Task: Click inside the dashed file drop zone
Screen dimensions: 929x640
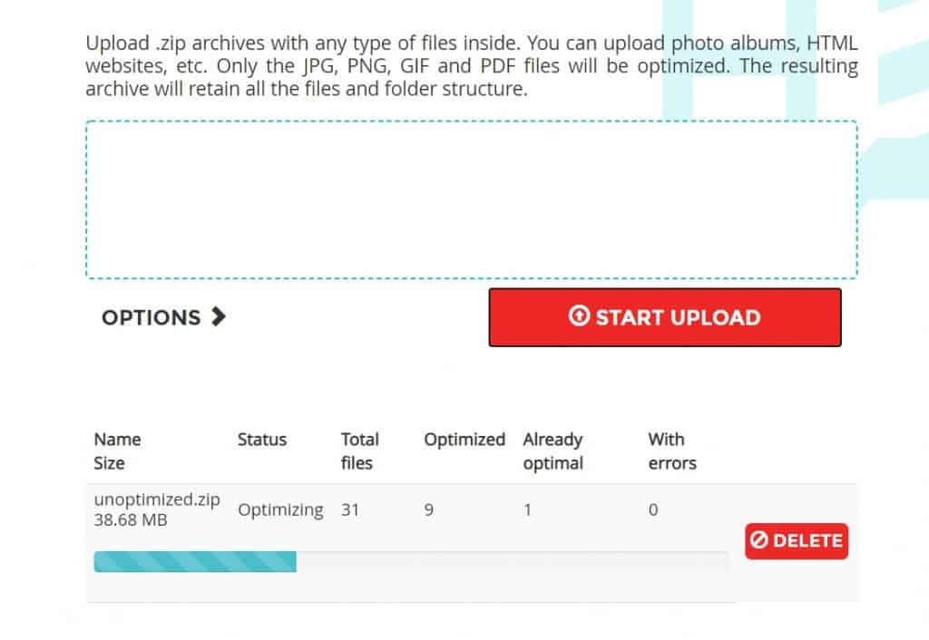Action: pyautogui.click(x=471, y=199)
